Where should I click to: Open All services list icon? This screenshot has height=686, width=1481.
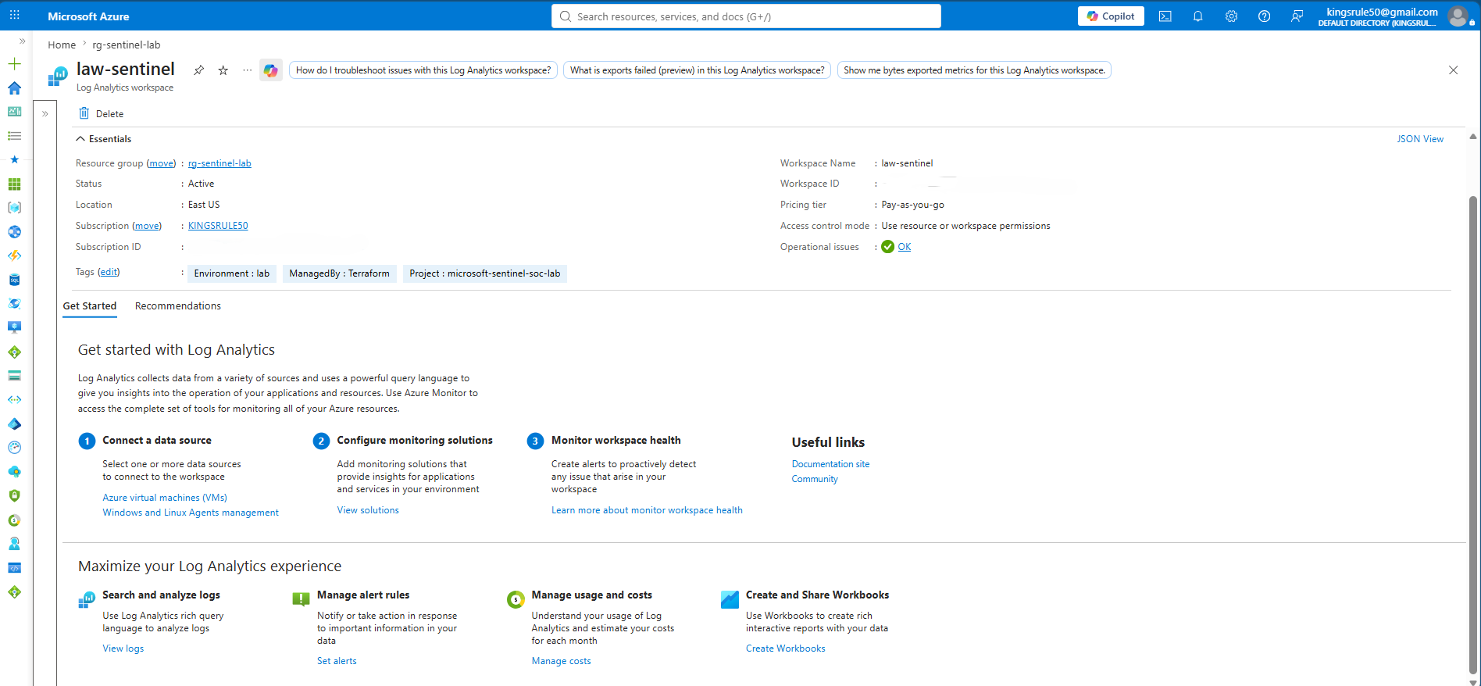pyautogui.click(x=14, y=136)
